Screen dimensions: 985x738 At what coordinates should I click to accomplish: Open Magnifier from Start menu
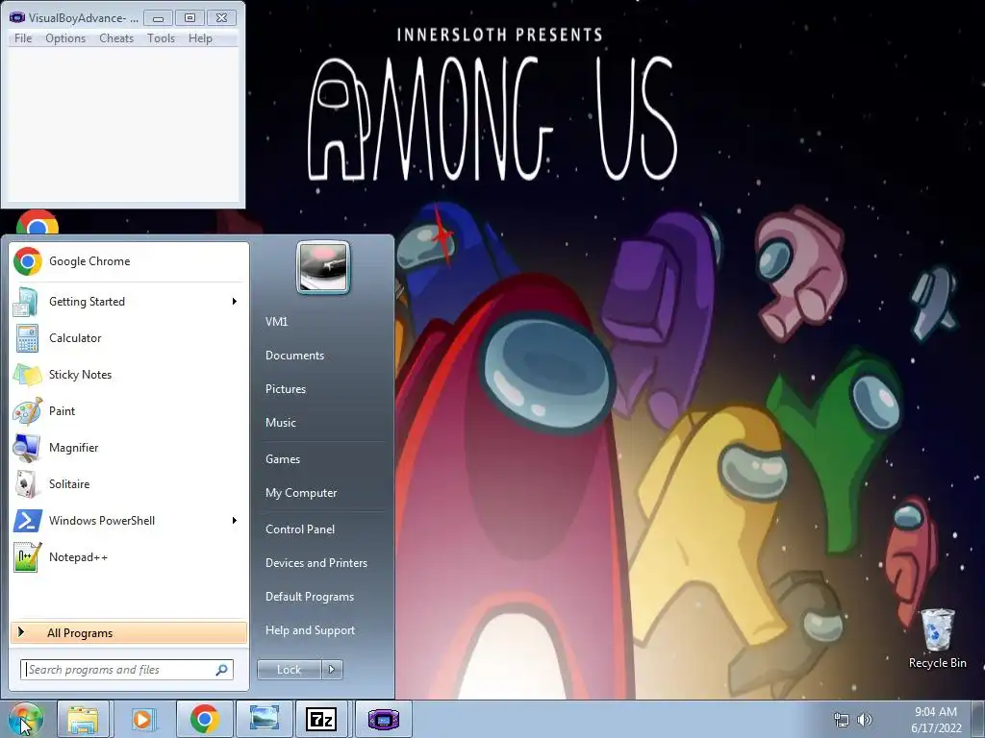pos(129,448)
